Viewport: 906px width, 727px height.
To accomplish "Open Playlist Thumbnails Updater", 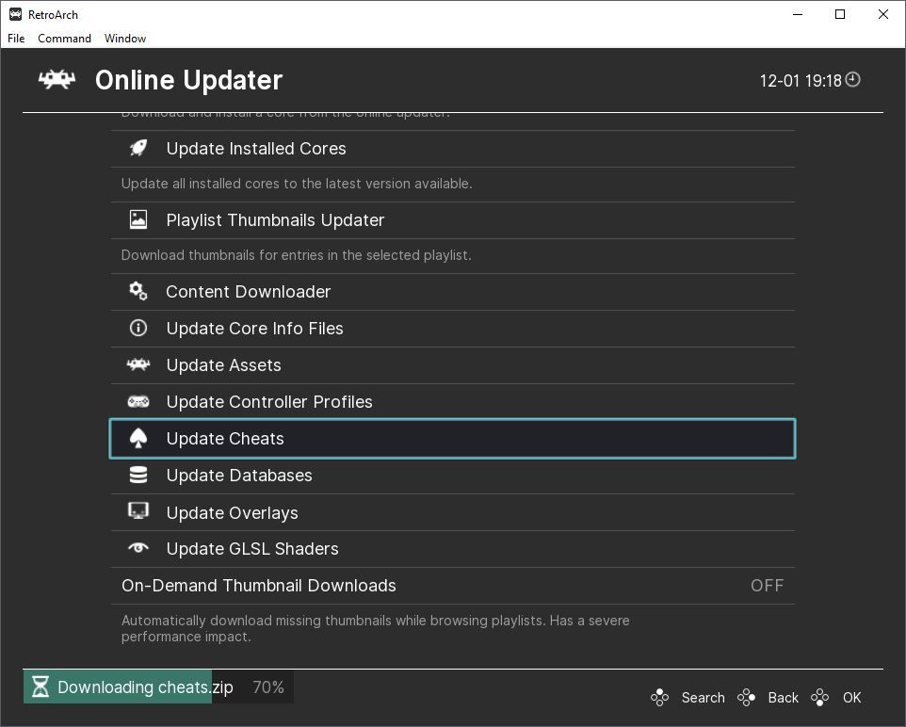I will (x=452, y=220).
